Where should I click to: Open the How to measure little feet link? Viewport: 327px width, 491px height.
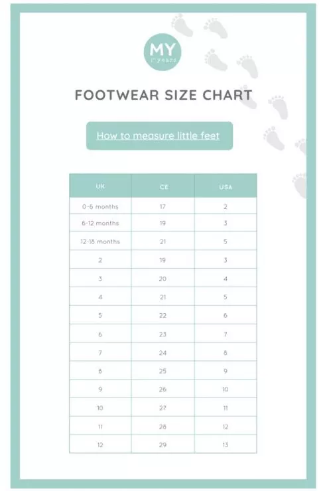point(158,135)
